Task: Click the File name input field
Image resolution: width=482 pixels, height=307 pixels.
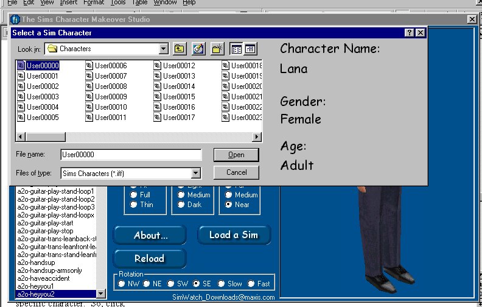Action: 131,155
